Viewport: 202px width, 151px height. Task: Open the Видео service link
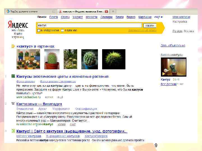click(131, 17)
